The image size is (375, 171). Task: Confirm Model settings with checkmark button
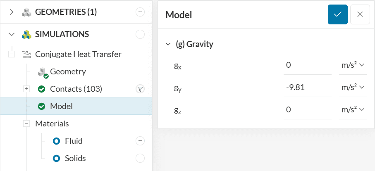click(x=337, y=14)
